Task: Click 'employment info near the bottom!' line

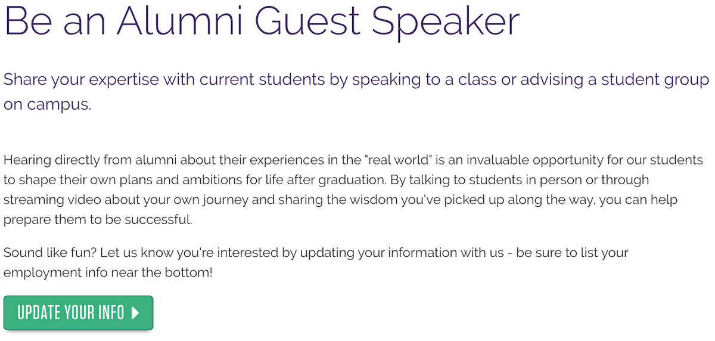Action: click(x=108, y=272)
